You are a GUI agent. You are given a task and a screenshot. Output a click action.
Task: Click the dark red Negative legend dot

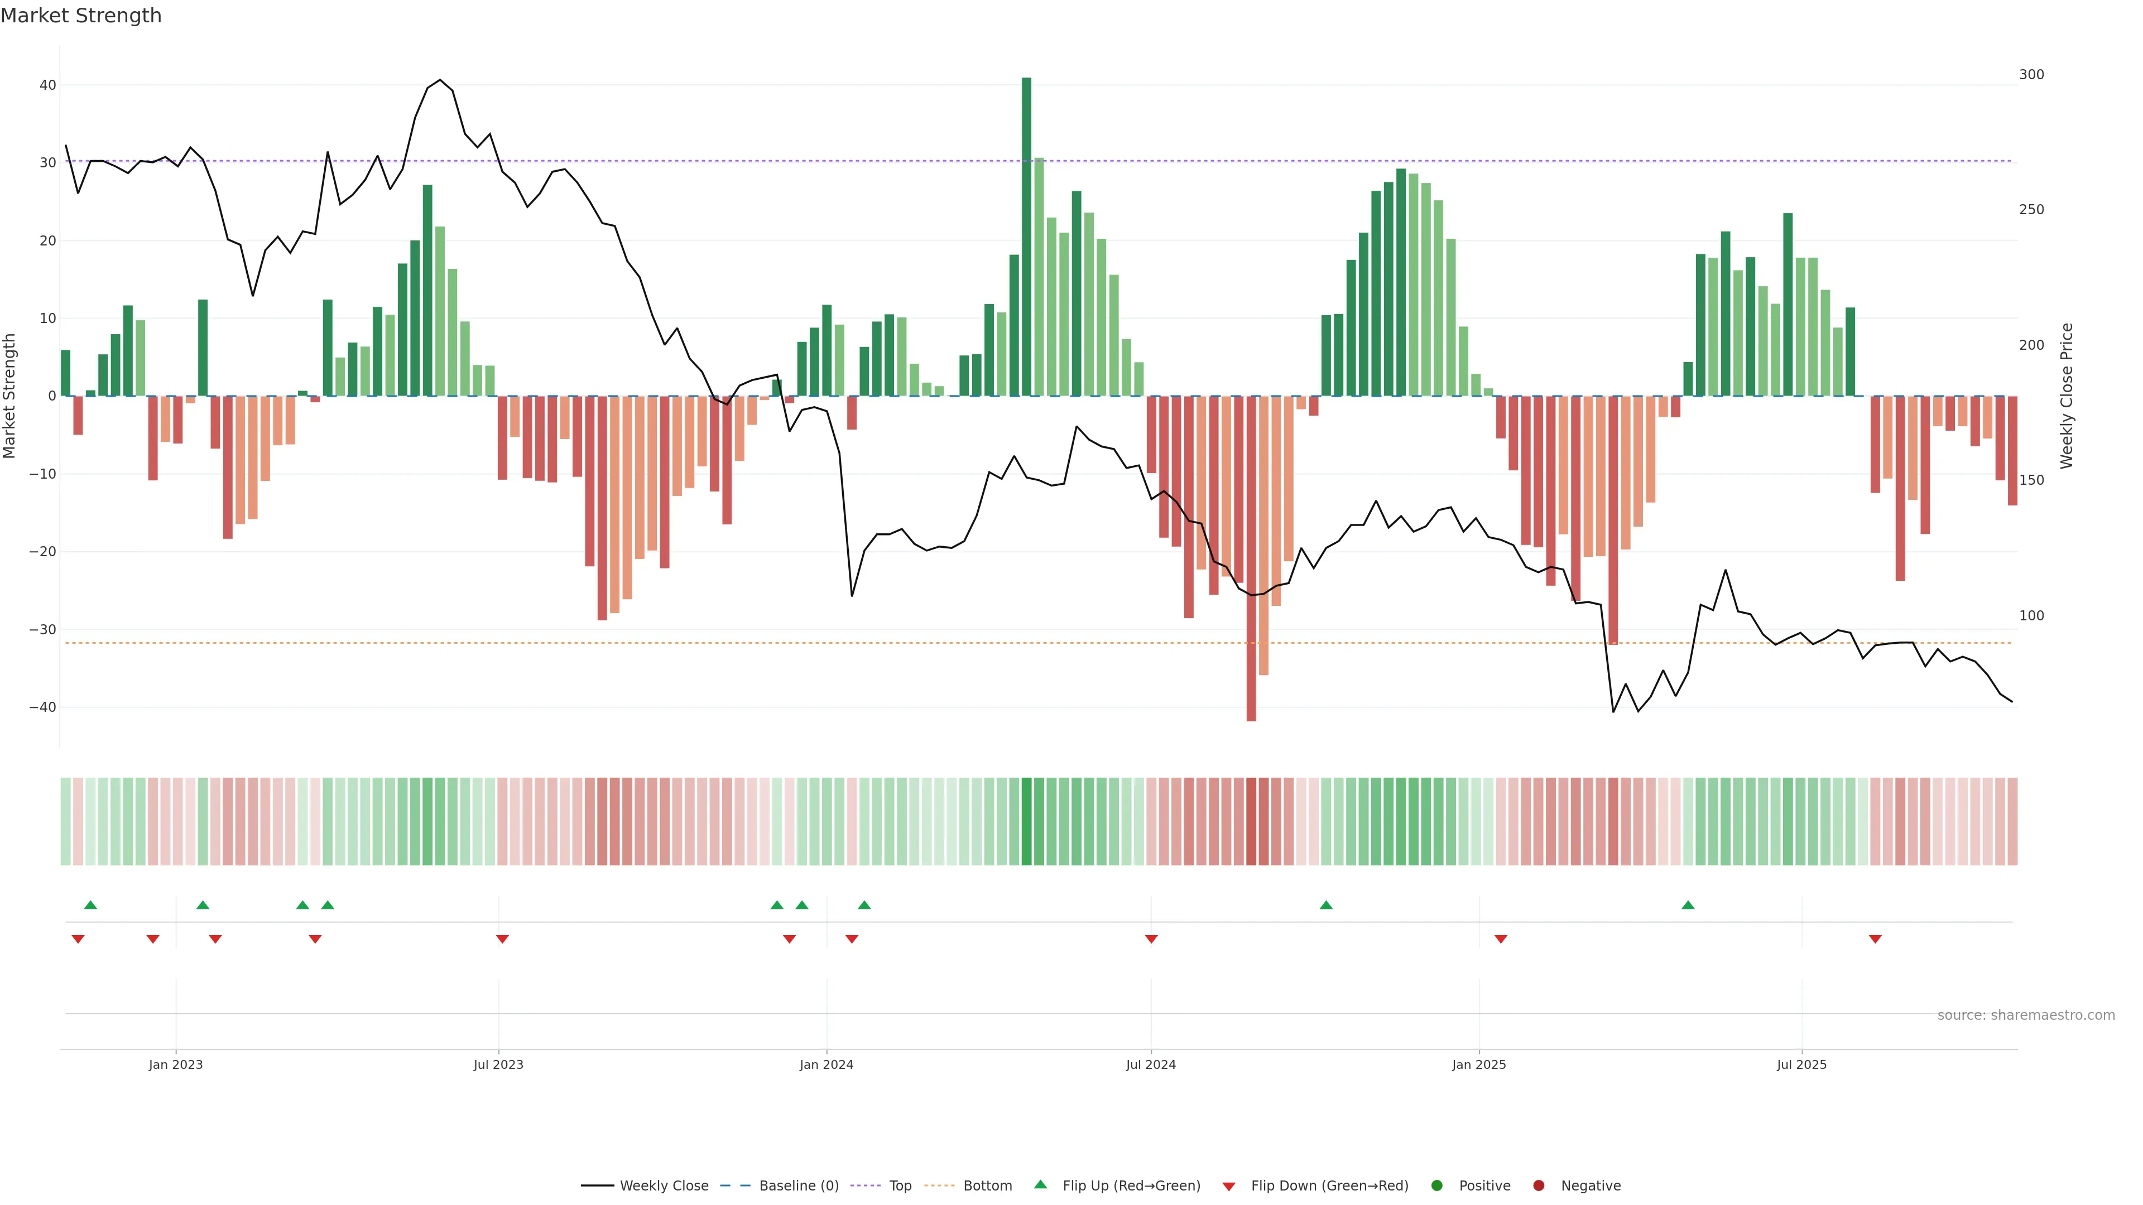(1538, 1185)
